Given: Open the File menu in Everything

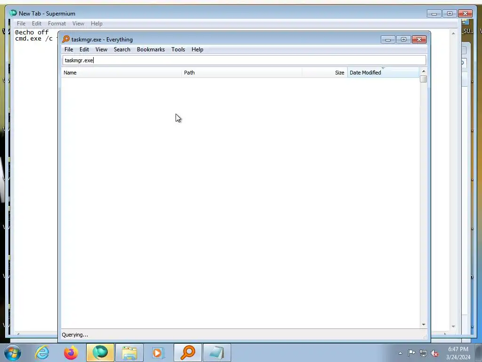Looking at the screenshot, I should point(69,49).
